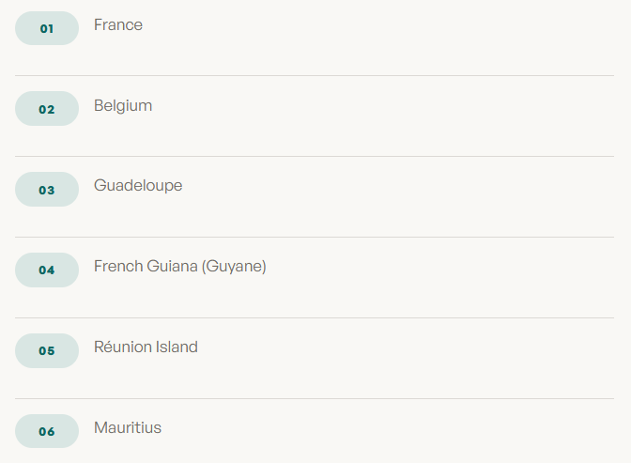Click the 05 number badge

[47, 350]
